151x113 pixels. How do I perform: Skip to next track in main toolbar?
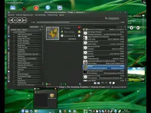coord(25,20)
